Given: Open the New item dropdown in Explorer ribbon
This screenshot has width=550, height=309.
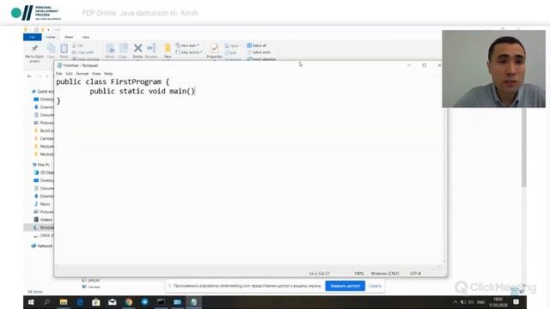Looking at the screenshot, I should click(187, 45).
